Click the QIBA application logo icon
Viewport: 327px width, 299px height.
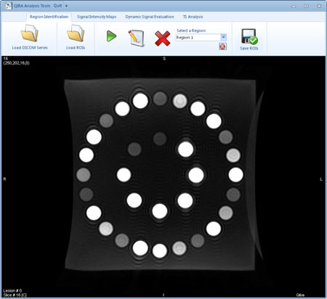click(8, 6)
